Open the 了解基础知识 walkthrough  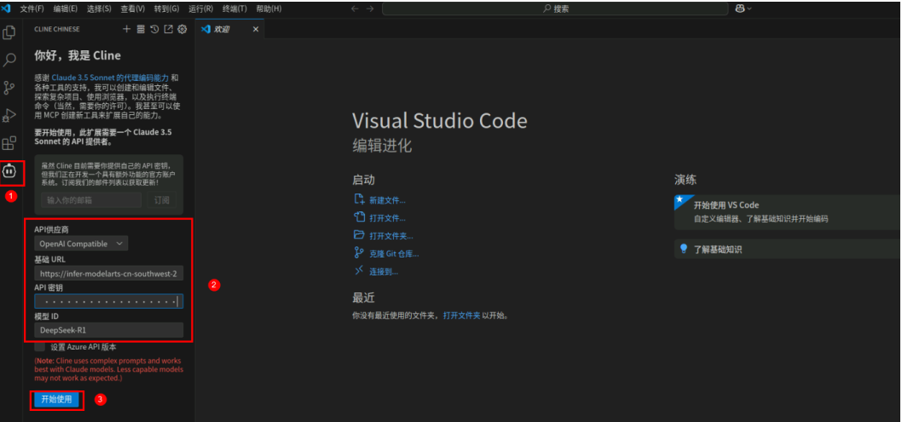click(788, 250)
